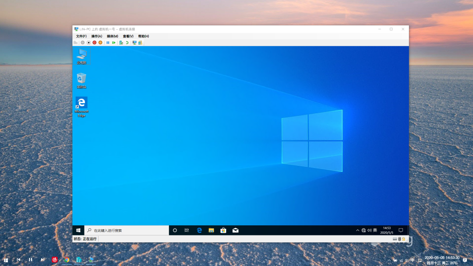Image resolution: width=473 pixels, height=266 pixels.
Task: Open the 查看(V) menu
Action: coord(128,36)
